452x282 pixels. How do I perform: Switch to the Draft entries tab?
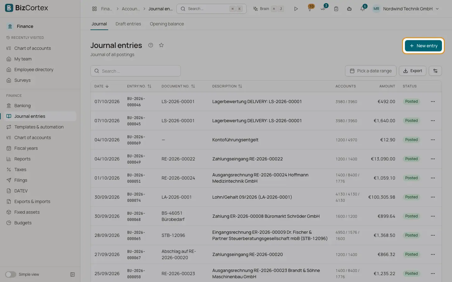(128, 24)
